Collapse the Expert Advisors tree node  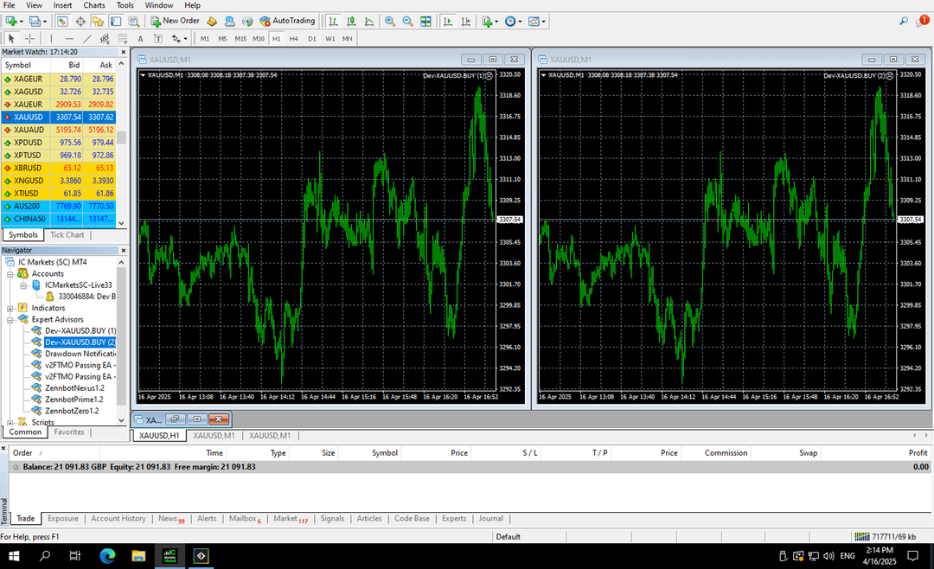coord(10,319)
